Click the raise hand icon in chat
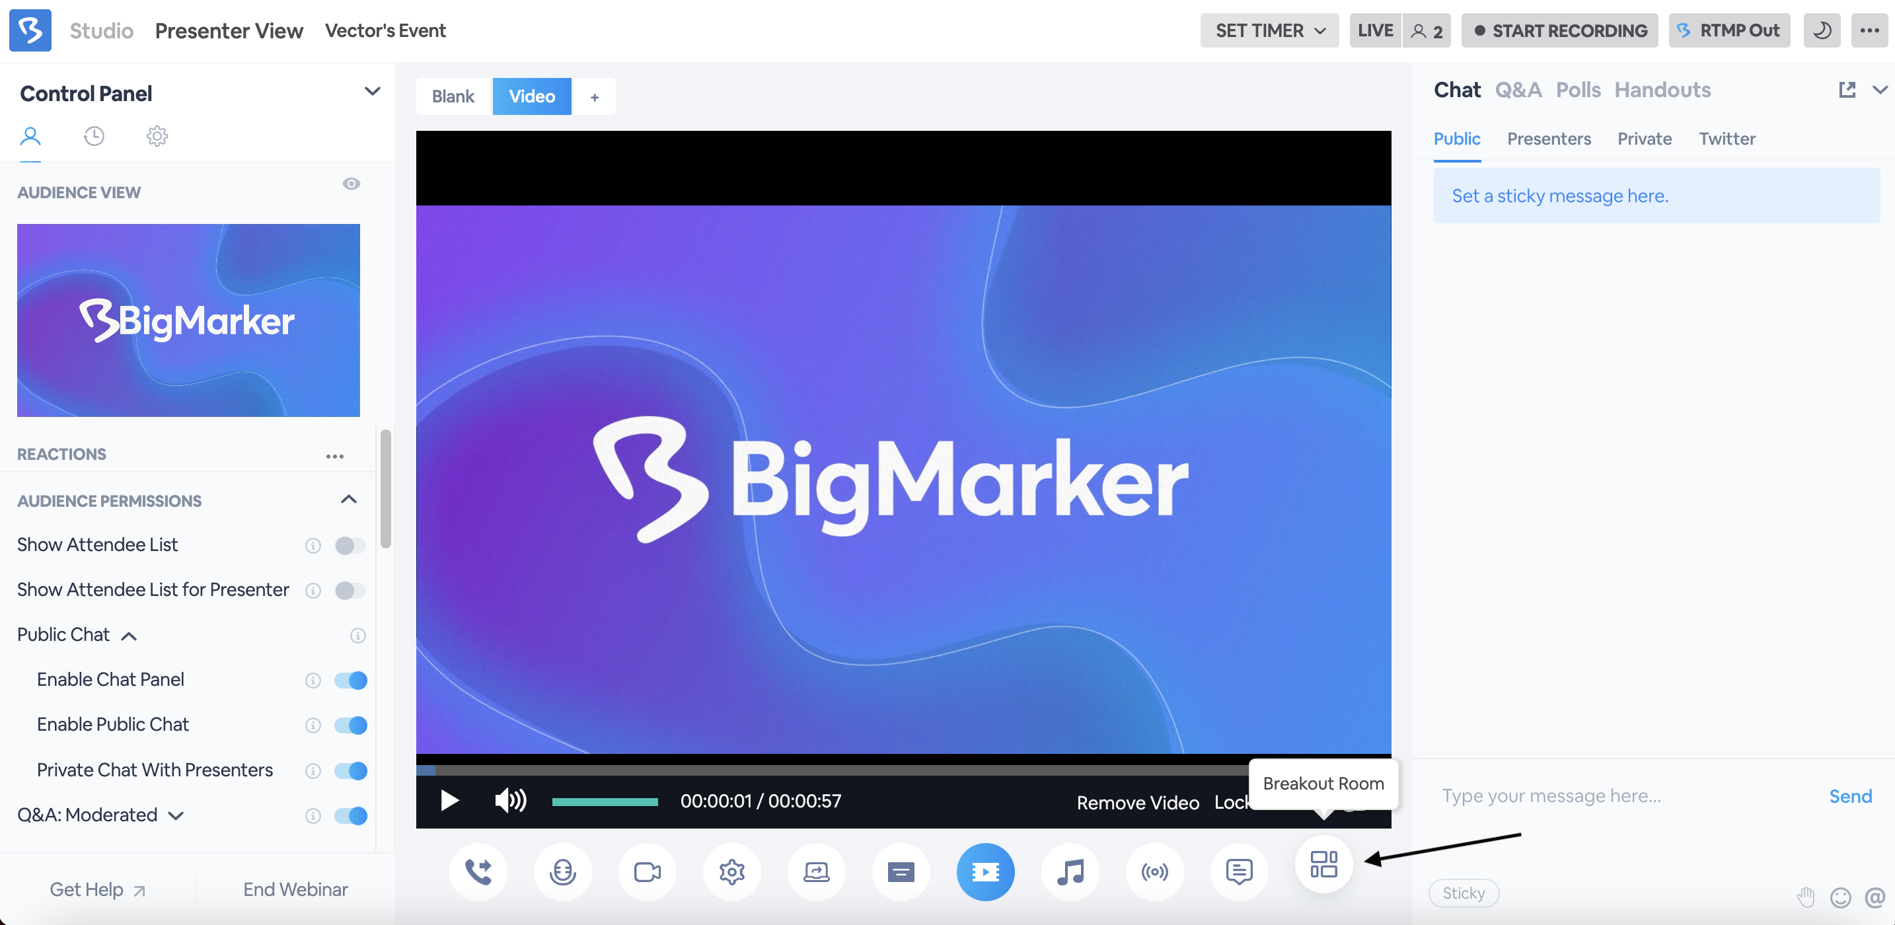The image size is (1895, 925). pyautogui.click(x=1806, y=897)
